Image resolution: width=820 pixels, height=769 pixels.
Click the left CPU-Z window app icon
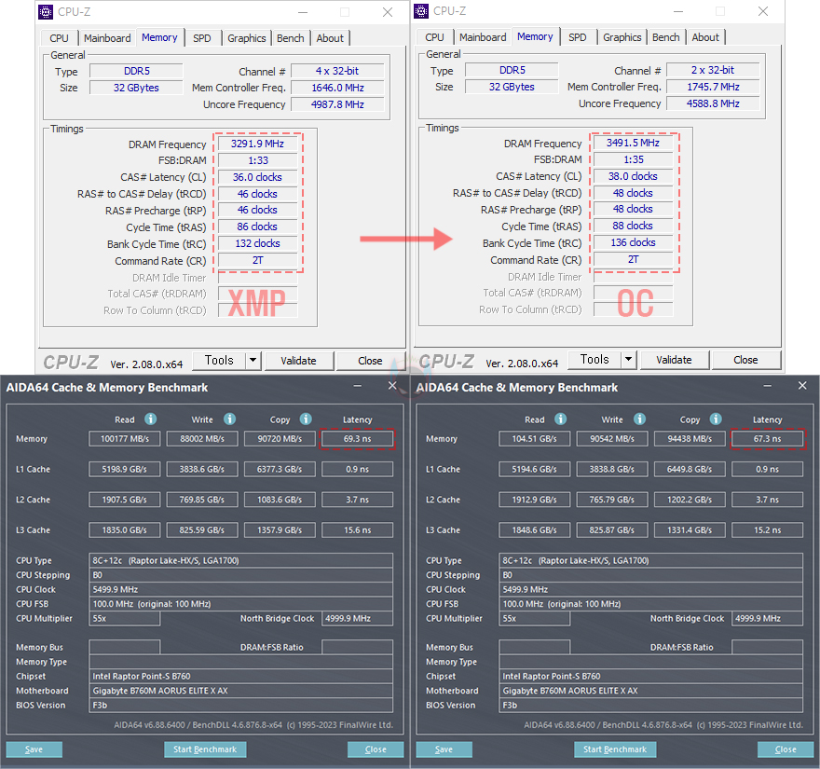tap(46, 11)
